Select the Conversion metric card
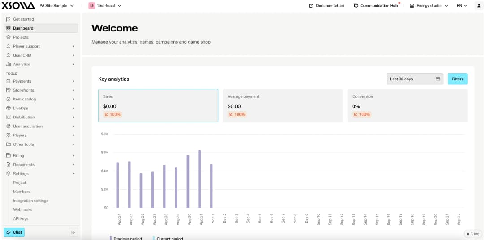Image resolution: width=484 pixels, height=240 pixels. coord(407,105)
